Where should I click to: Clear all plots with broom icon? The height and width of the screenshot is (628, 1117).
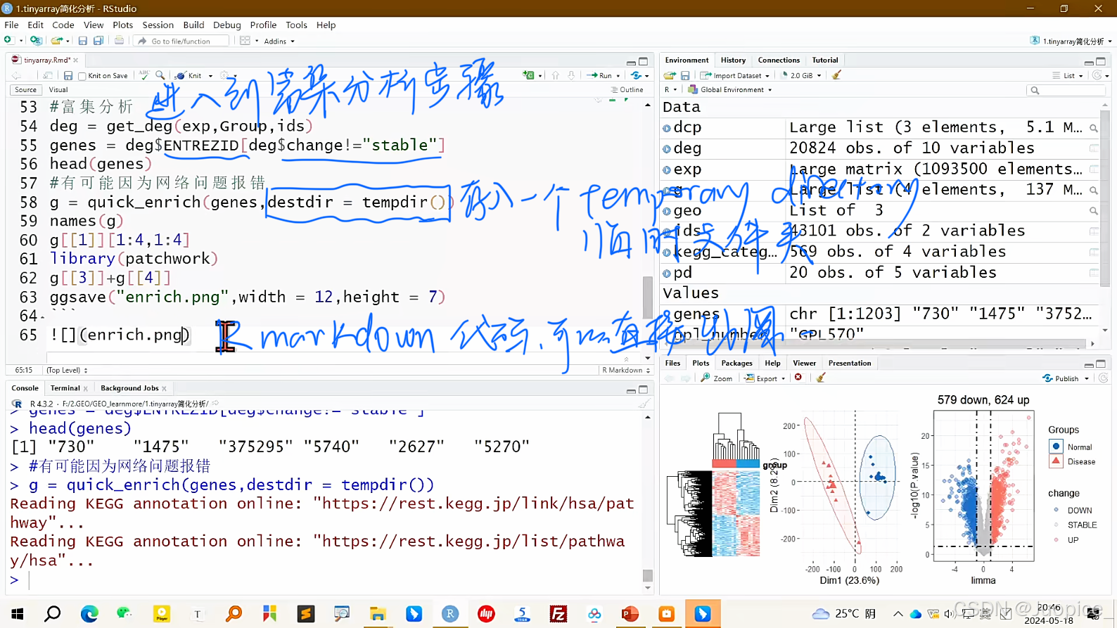pos(820,378)
